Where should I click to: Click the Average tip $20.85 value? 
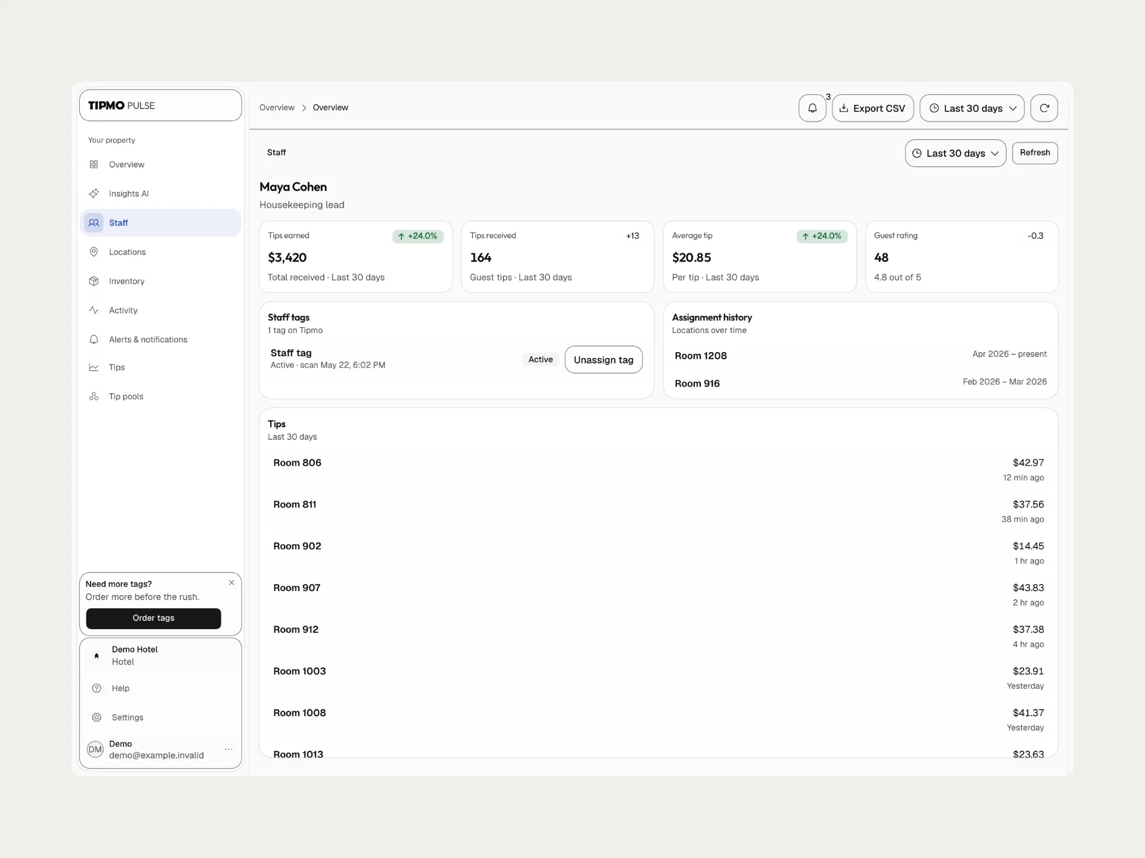pyautogui.click(x=691, y=257)
